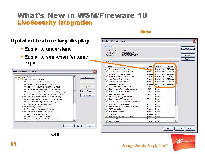The width and height of the screenshot is (205, 154).
Task: Close the new Firebox Feature Key dialog
Action: (x=195, y=41)
